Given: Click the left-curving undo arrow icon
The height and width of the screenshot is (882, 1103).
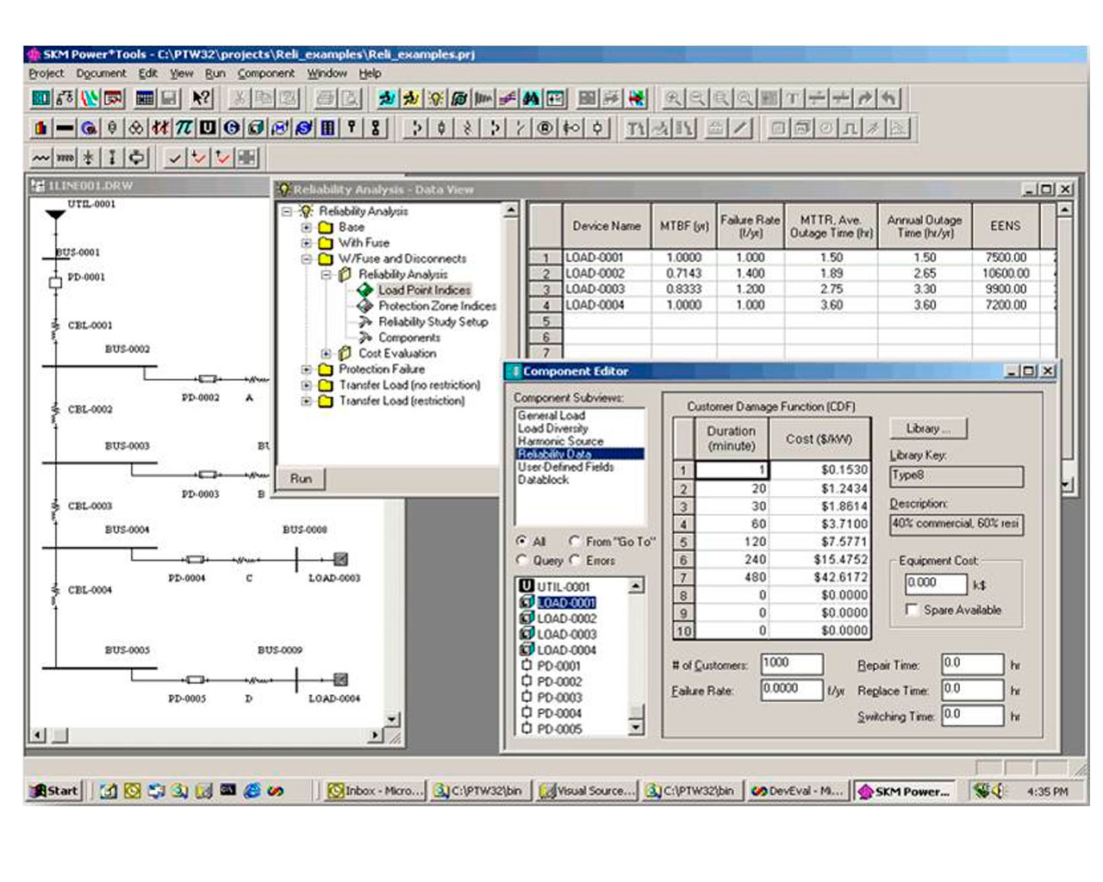Looking at the screenshot, I should pos(889,98).
